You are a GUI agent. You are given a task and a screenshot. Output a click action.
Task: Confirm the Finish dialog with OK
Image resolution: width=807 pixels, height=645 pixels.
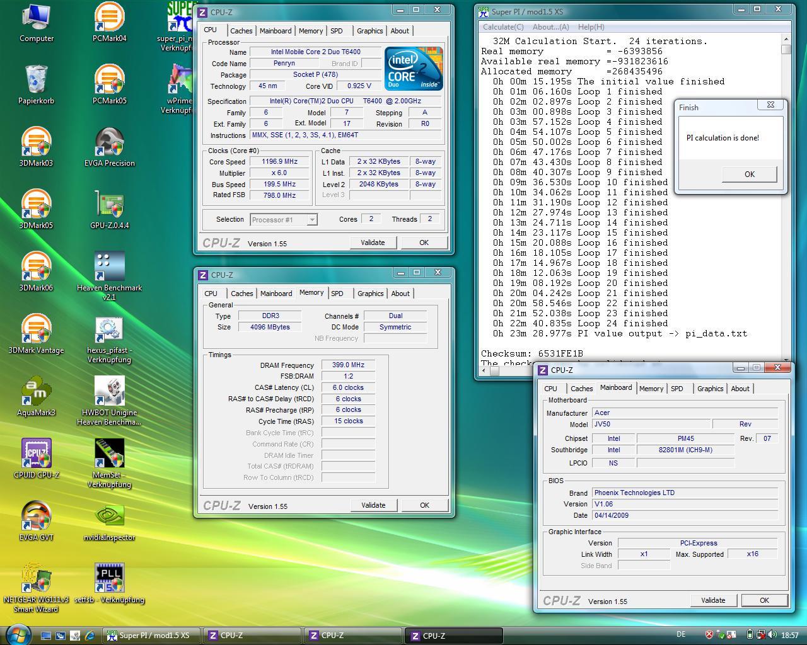(749, 174)
